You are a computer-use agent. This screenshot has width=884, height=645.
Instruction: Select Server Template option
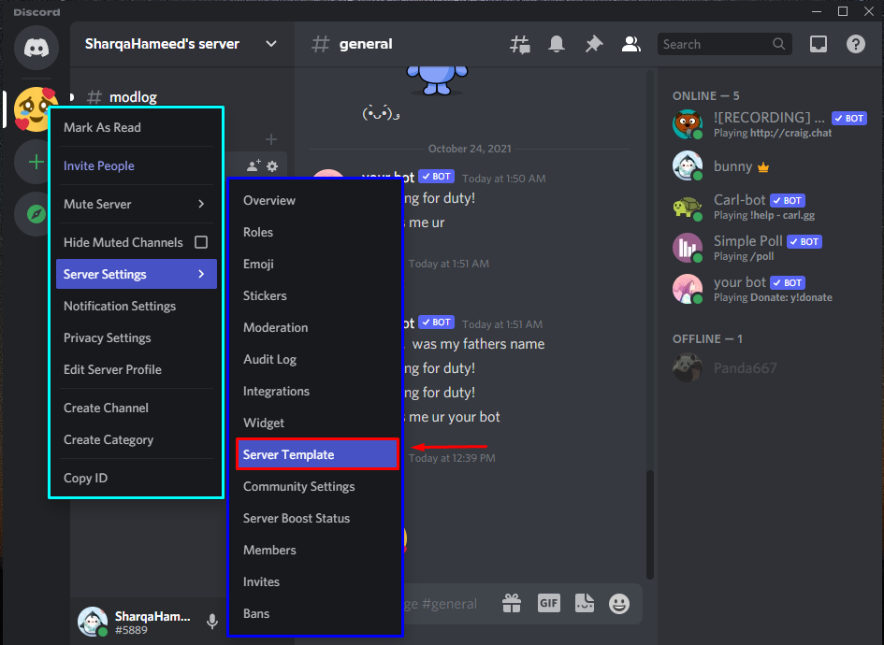[x=317, y=454]
